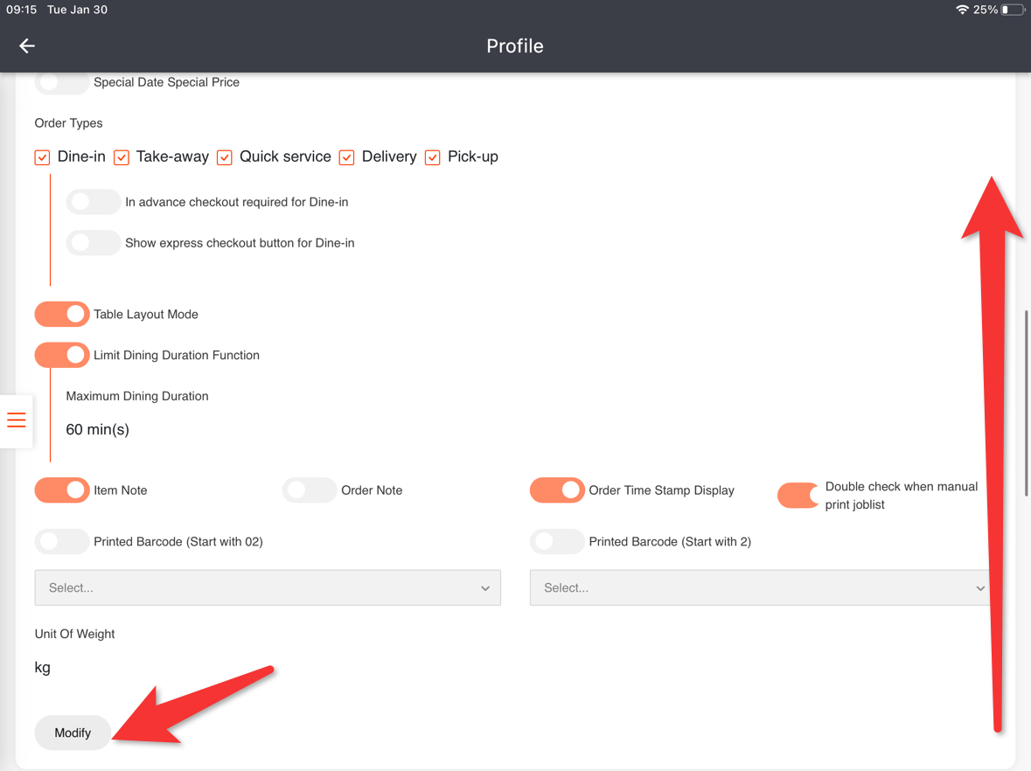The width and height of the screenshot is (1031, 771).
Task: Enable express checkout button for Dine-in
Action: [94, 242]
